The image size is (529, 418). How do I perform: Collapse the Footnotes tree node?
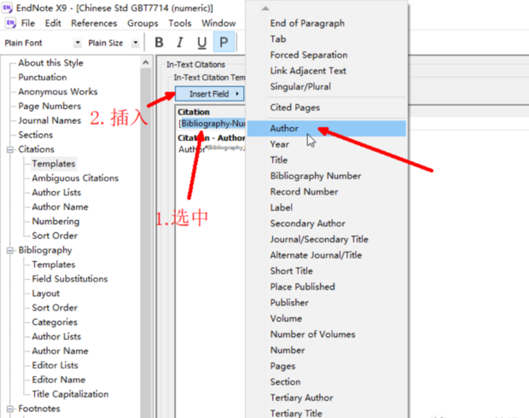pos(9,409)
